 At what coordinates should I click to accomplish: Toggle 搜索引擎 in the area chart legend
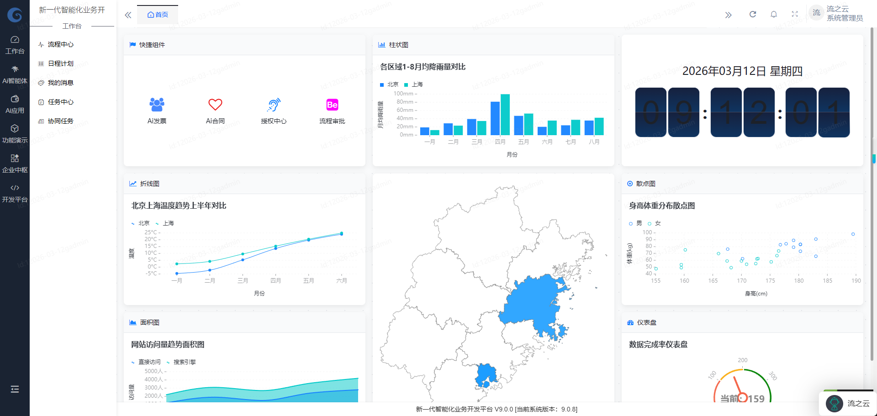pos(182,362)
